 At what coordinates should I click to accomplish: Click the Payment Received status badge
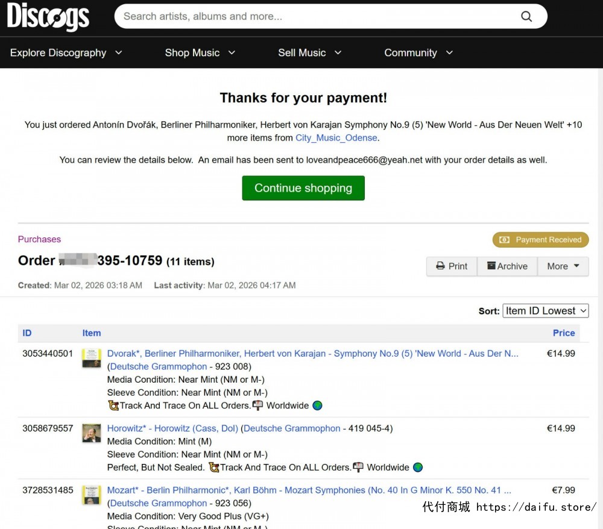[x=541, y=240]
